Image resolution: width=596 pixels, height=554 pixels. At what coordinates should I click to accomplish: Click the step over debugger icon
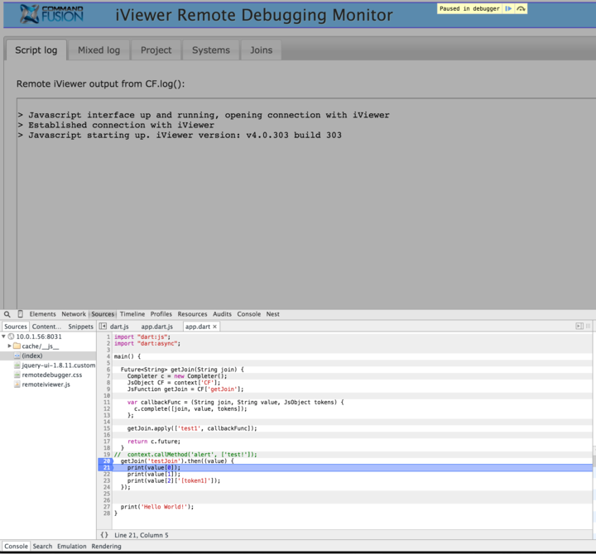[x=521, y=8]
